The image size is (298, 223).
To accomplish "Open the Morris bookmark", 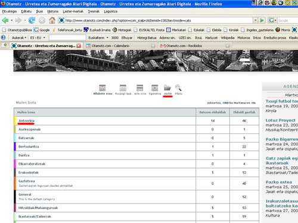I will coord(283,30).
